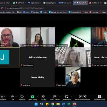Open Whiteboards
107x107 pixels.
[x=67, y=98]
